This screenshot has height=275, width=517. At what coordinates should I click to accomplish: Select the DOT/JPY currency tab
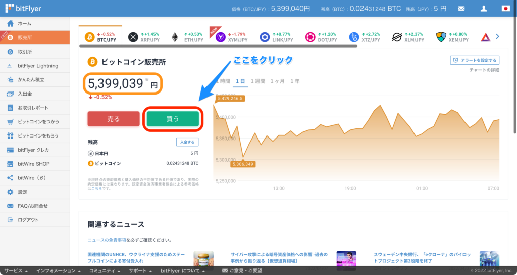coord(321,37)
